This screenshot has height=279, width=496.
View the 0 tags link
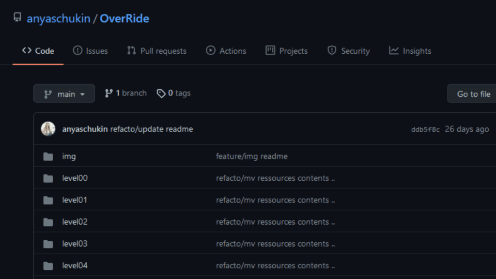click(x=174, y=93)
